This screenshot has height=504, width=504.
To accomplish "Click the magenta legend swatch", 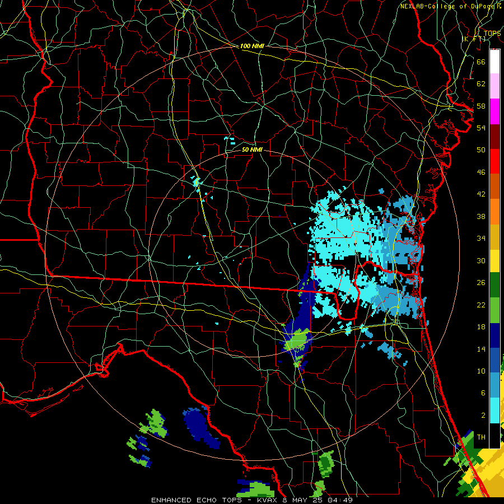I will (x=494, y=111).
